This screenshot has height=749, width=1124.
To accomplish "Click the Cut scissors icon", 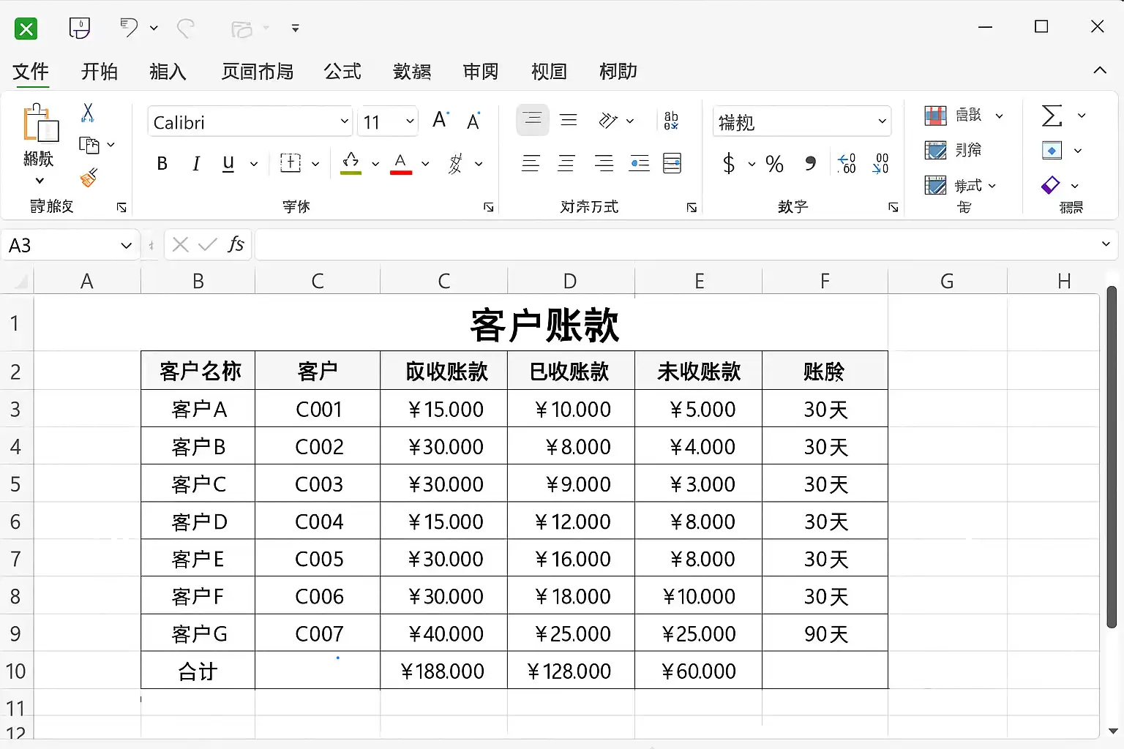I will click(88, 113).
